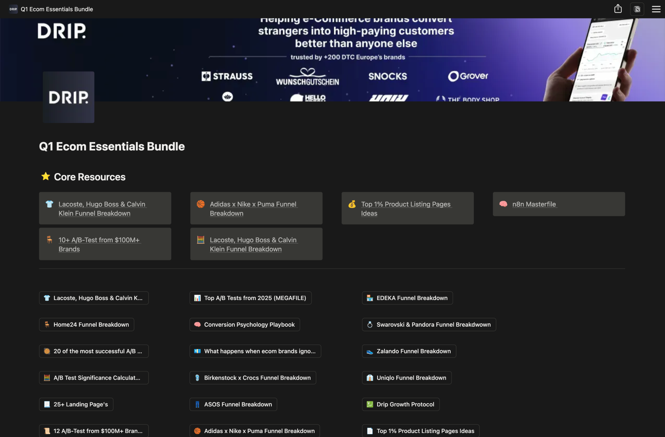Click the brain icon beside n8n Masterfile
Viewport: 665px width, 437px height.
[503, 204]
